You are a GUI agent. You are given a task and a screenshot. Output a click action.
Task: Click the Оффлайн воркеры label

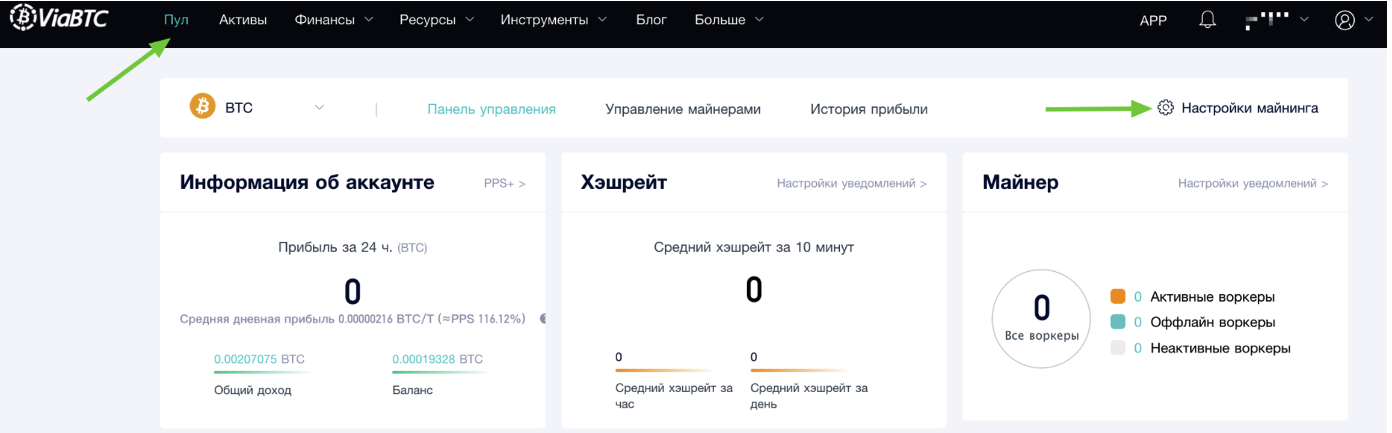point(1213,322)
